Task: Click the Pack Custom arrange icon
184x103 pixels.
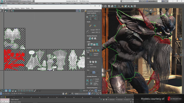Action: [87, 80]
